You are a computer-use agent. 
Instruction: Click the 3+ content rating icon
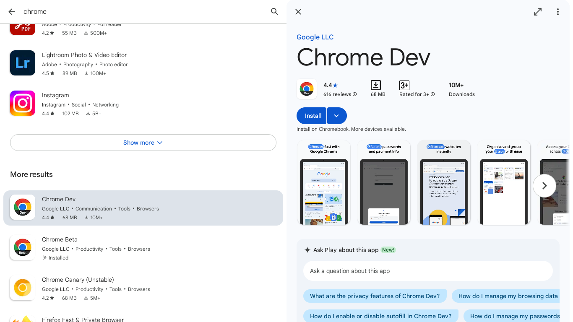(404, 85)
